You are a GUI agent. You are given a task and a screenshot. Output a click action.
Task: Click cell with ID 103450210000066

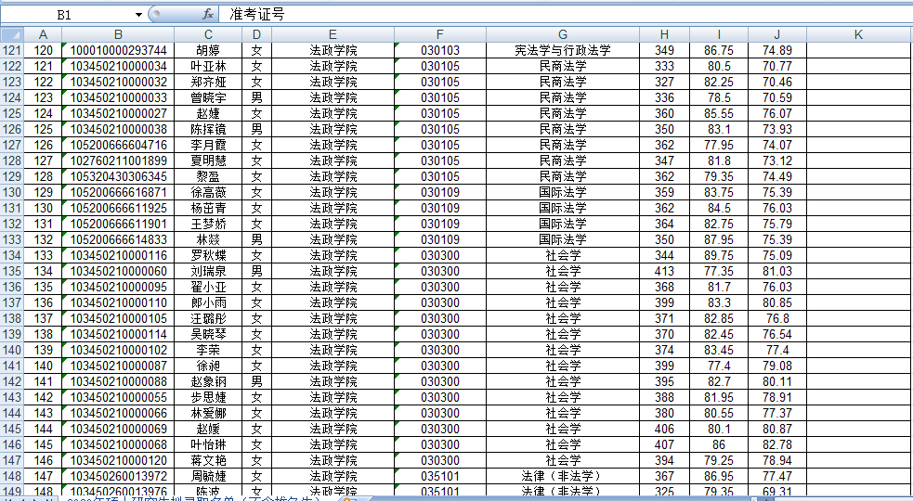pyautogui.click(x=118, y=413)
